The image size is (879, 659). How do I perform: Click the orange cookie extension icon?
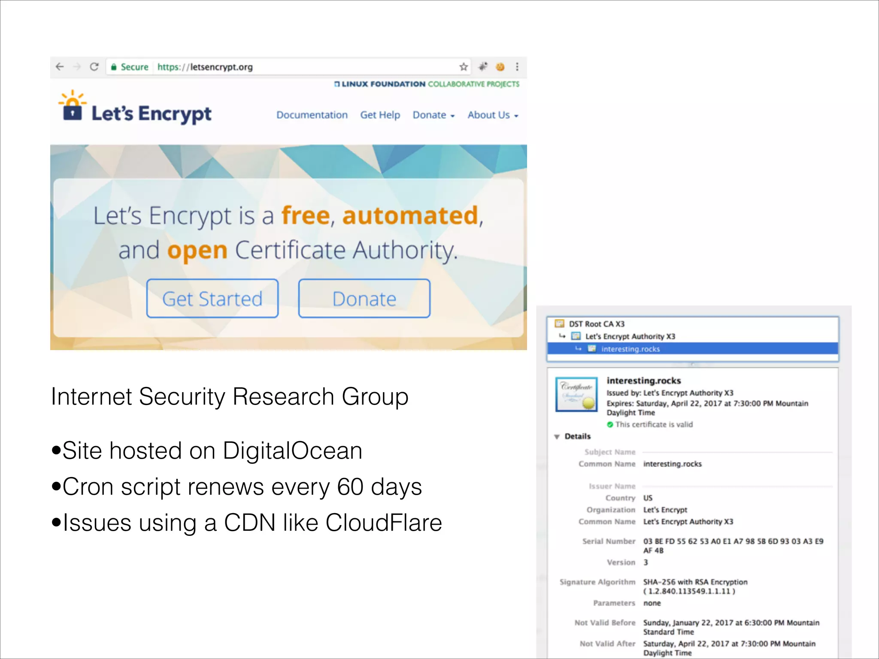(x=500, y=67)
